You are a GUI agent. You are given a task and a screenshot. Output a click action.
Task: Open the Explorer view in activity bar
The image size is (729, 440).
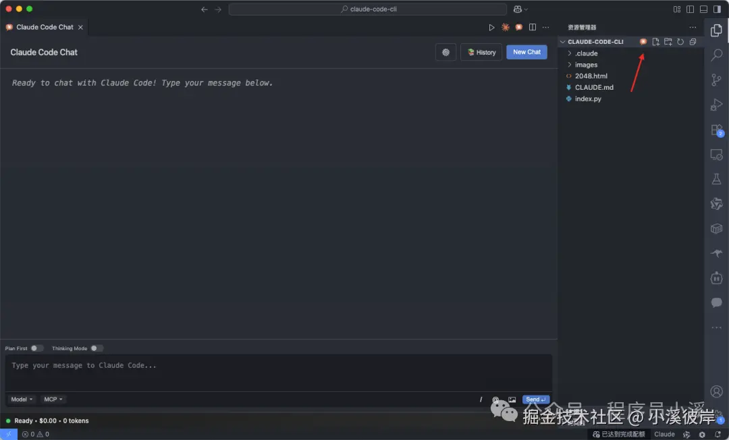pyautogui.click(x=716, y=30)
